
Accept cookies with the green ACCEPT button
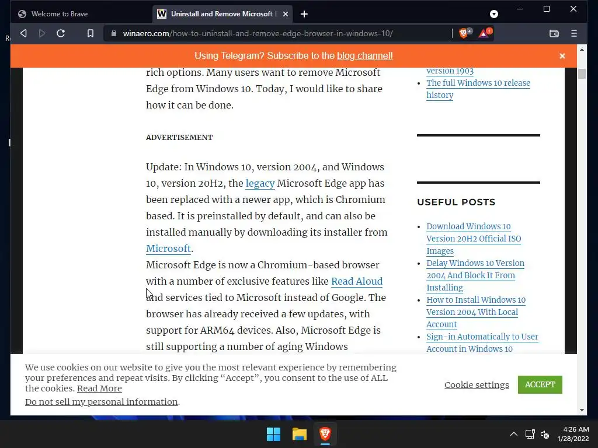tap(540, 385)
